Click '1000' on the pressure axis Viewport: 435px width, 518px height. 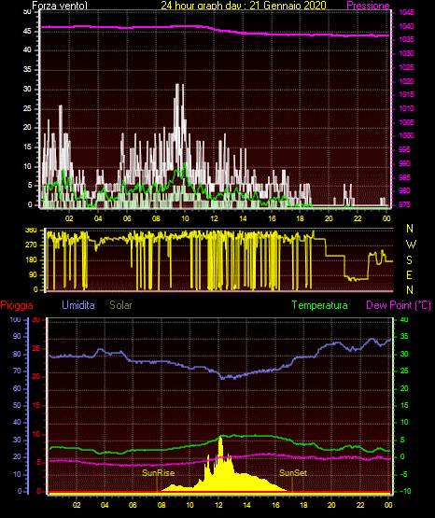point(406,135)
